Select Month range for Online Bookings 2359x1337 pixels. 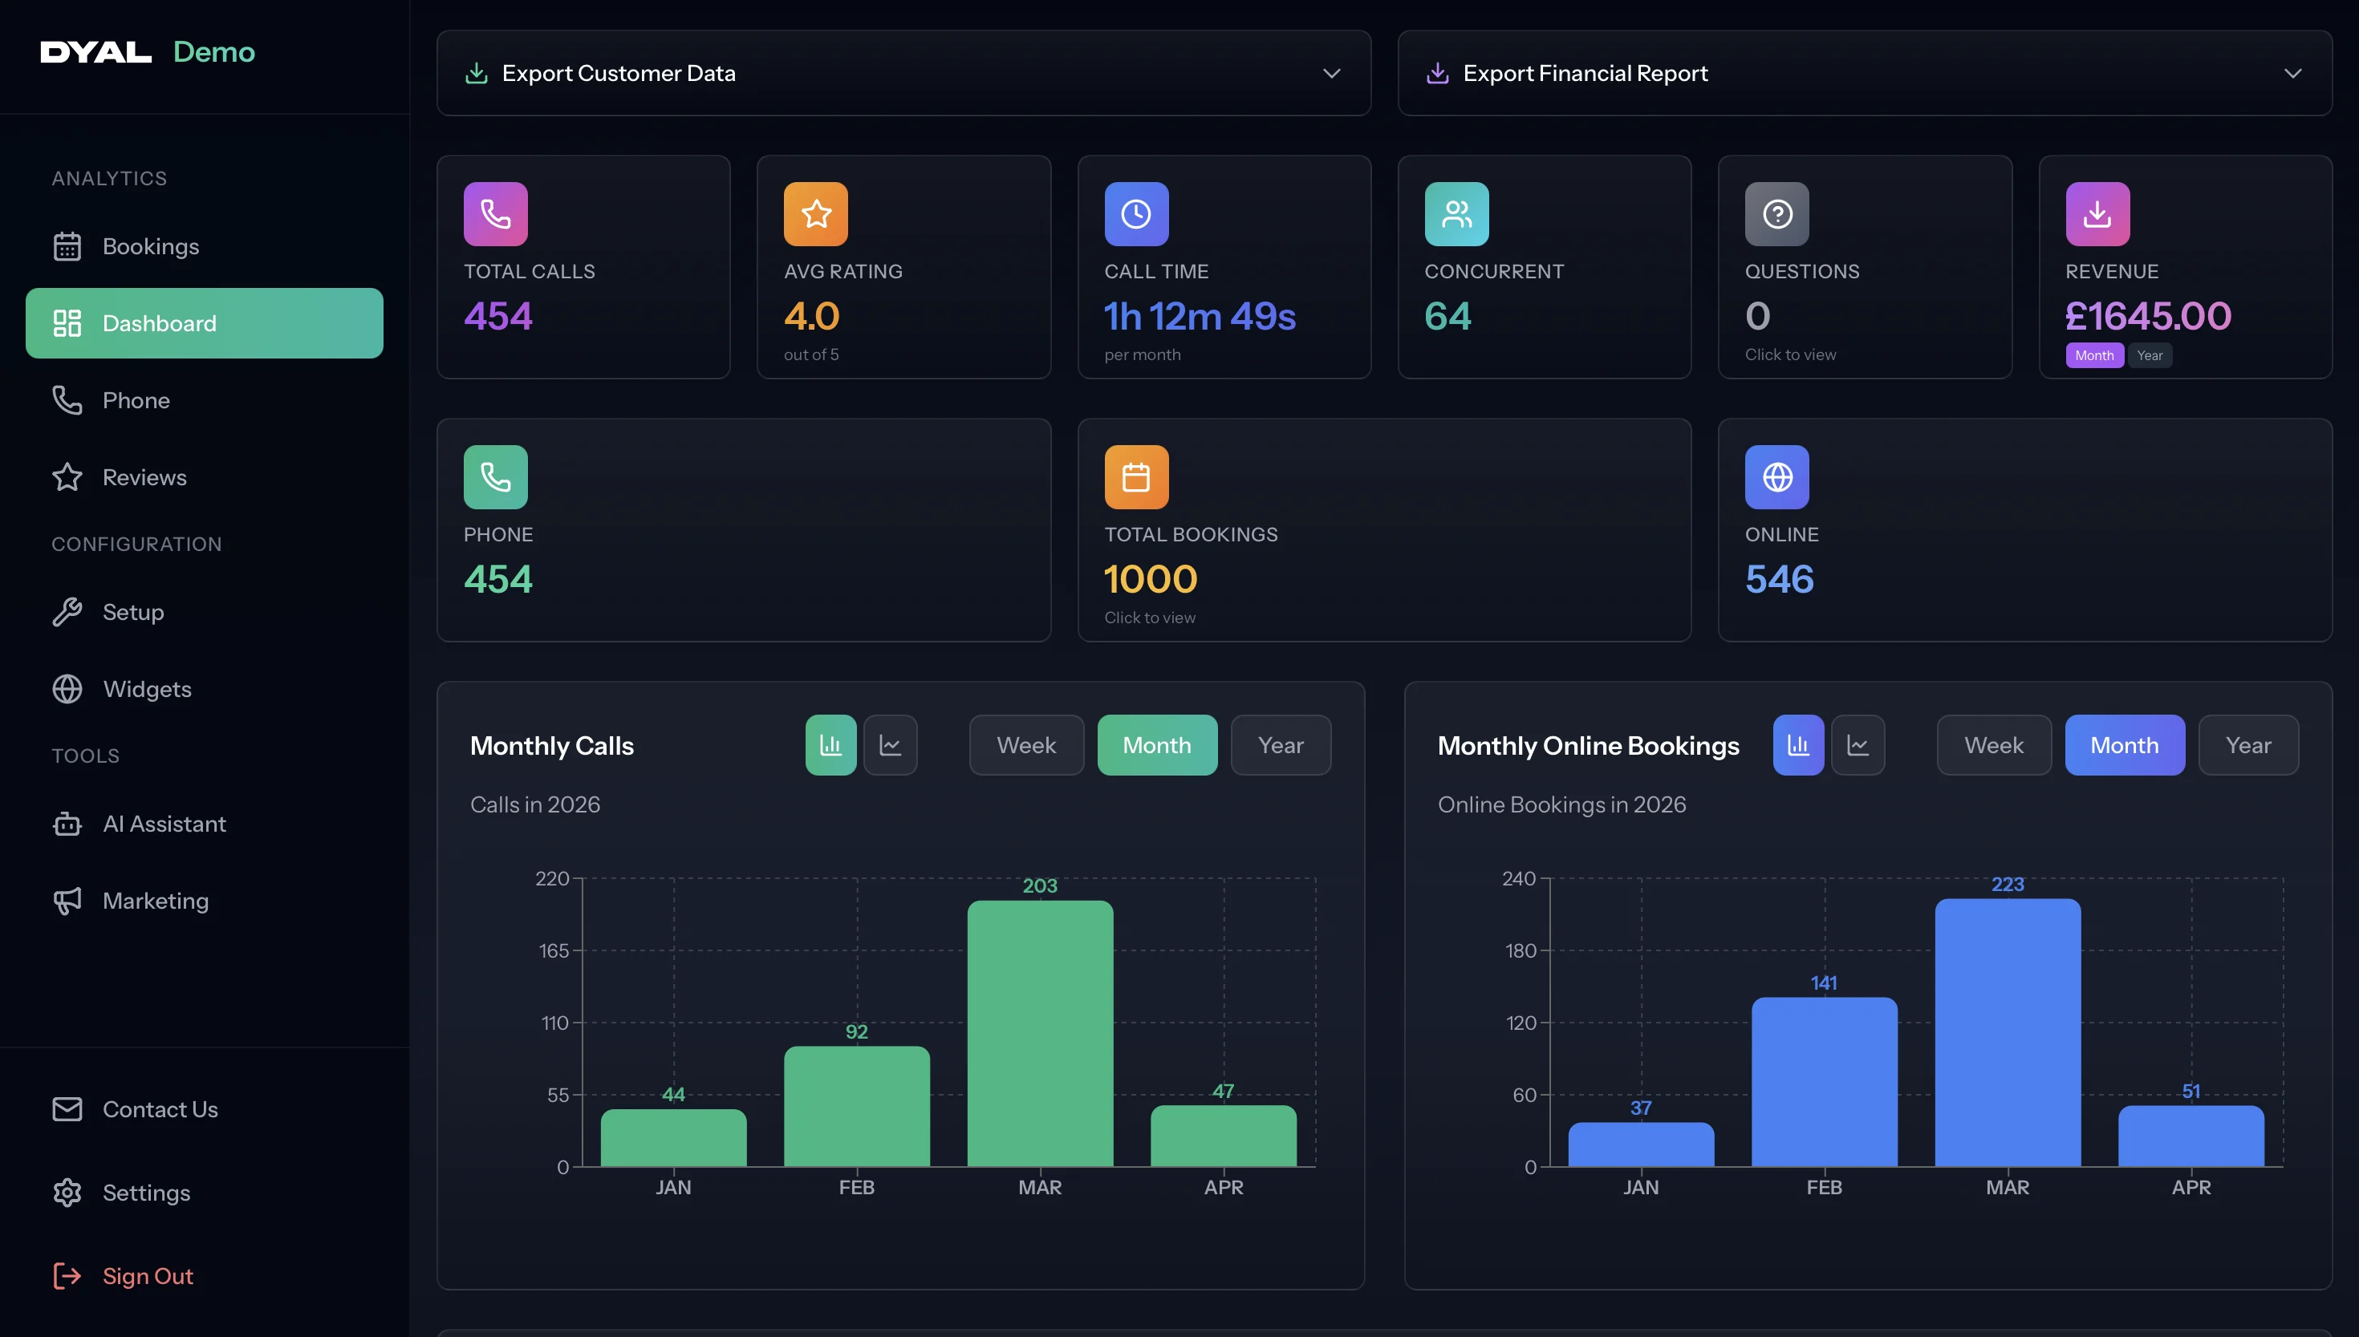pos(2125,746)
